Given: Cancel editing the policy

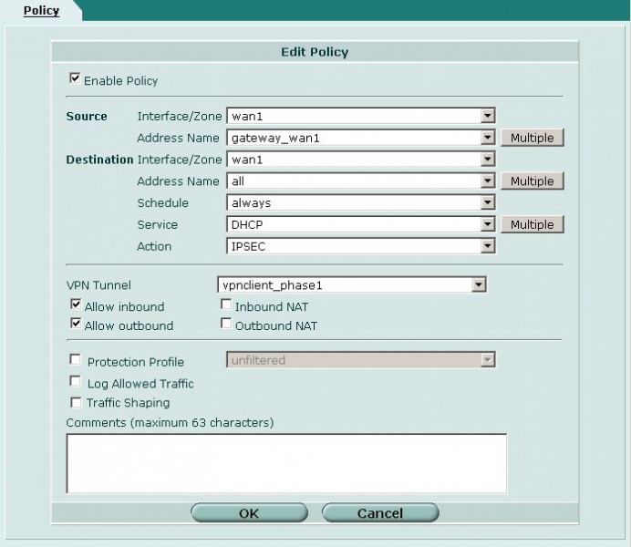Looking at the screenshot, I should pos(380,513).
